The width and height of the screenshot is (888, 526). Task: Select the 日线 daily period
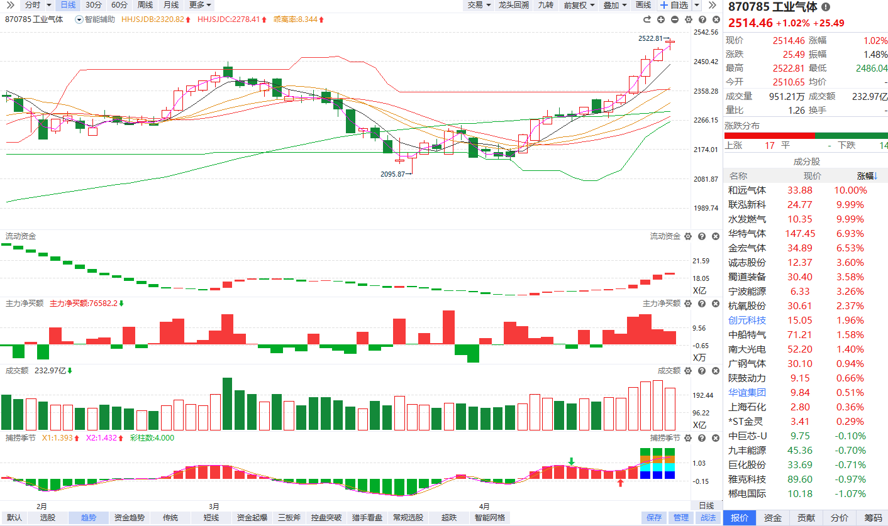point(67,5)
